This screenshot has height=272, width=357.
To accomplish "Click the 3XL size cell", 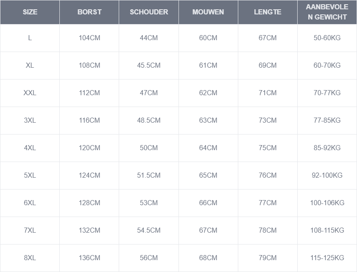I will (x=30, y=121).
